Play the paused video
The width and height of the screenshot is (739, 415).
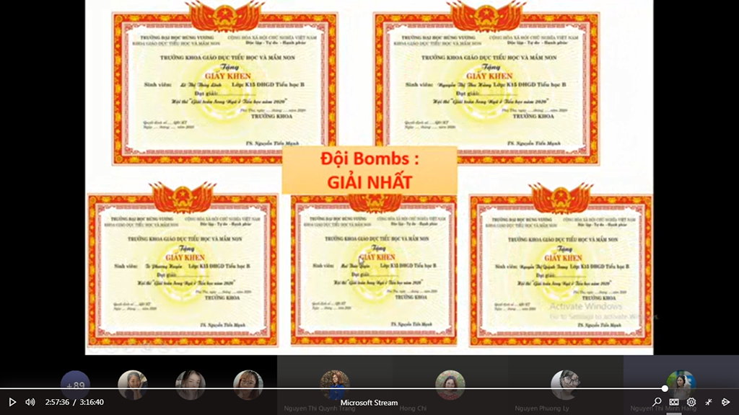(x=13, y=402)
